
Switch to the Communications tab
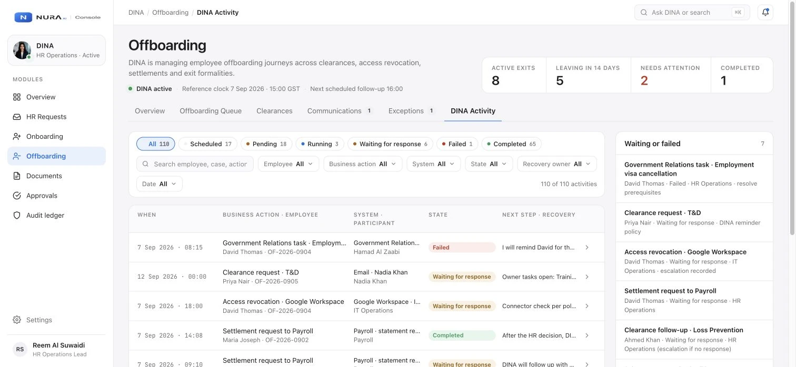click(340, 111)
